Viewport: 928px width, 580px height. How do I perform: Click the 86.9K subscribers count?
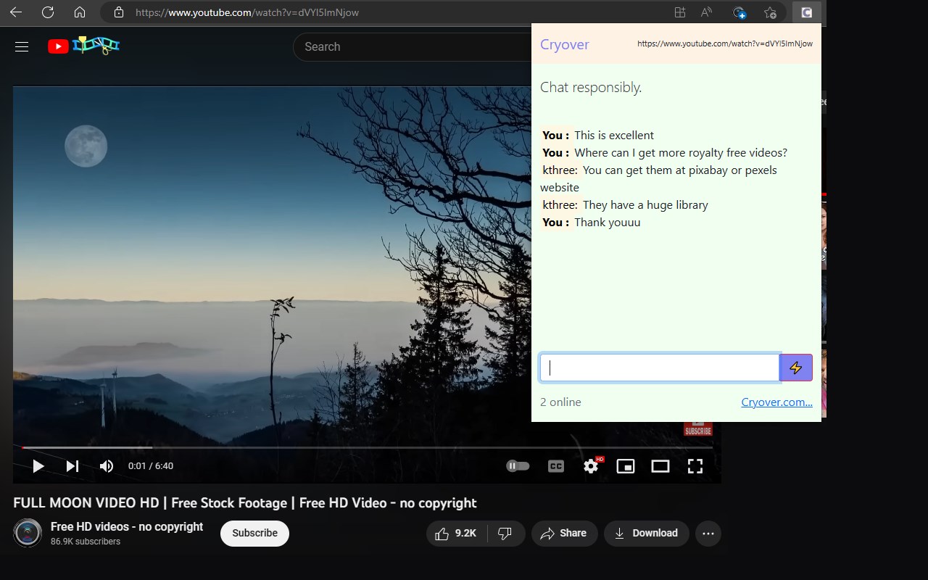click(x=86, y=542)
